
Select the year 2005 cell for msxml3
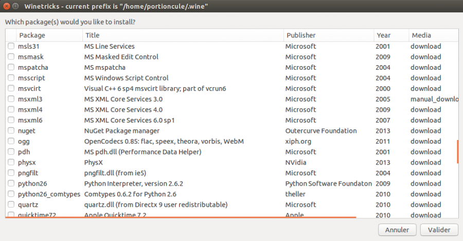pyautogui.click(x=383, y=99)
